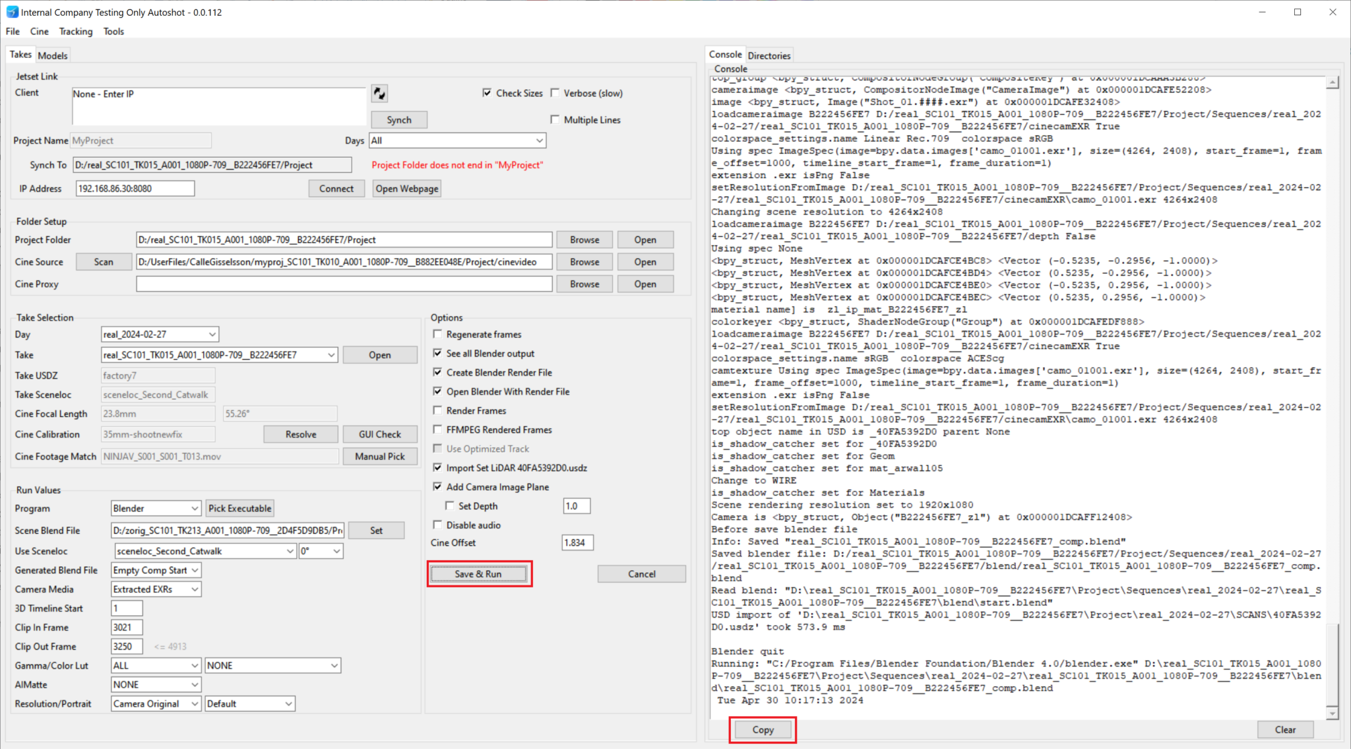This screenshot has height=749, width=1351.
Task: Switch to the Directories tab
Action: pos(769,55)
